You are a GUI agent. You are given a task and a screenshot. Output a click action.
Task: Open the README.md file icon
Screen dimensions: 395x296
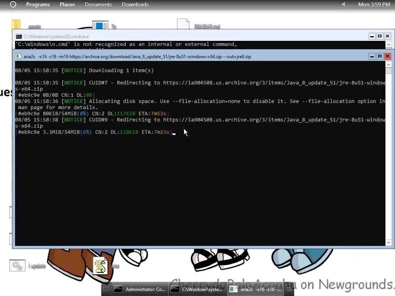coord(183,24)
